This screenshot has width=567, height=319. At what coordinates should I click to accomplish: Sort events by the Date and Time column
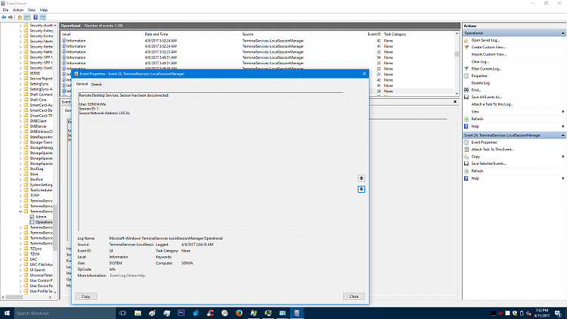tap(192, 34)
